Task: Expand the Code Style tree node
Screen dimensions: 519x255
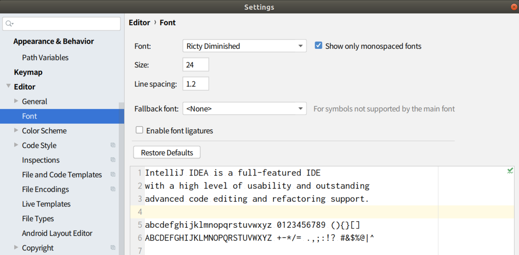Action: click(x=16, y=145)
